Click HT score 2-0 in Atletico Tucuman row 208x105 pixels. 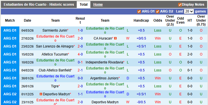tap(190, 54)
